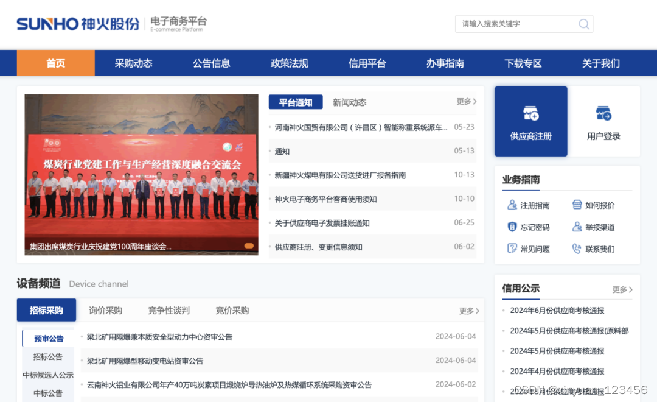This screenshot has height=402, width=657.
Task: Select the 中标公告 side tab
Action: 48,393
